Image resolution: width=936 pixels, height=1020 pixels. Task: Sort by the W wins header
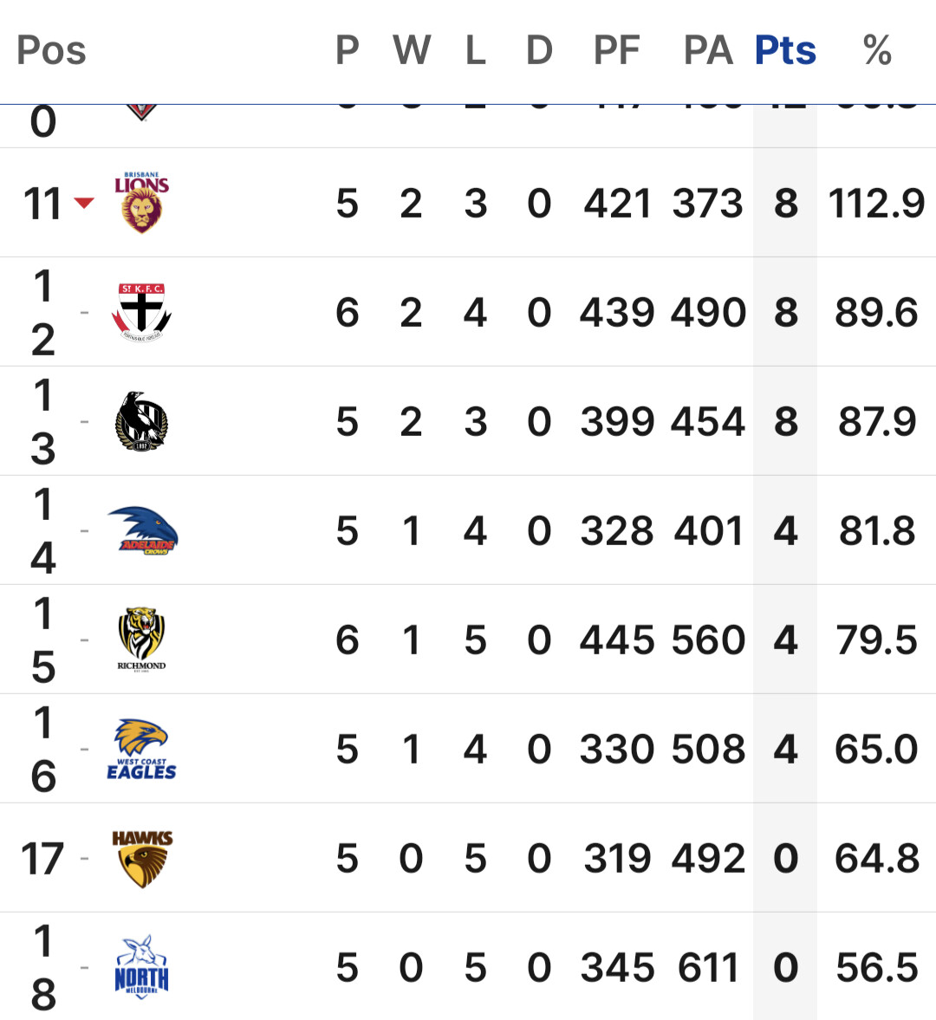tap(411, 50)
